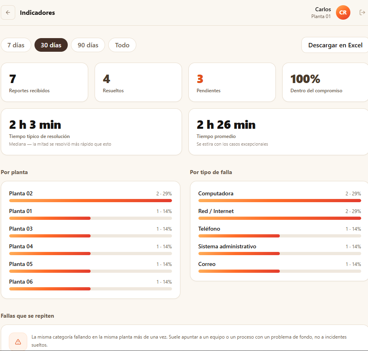Click the Dentro del compromiso card
The image size is (368, 351).
tap(325, 82)
